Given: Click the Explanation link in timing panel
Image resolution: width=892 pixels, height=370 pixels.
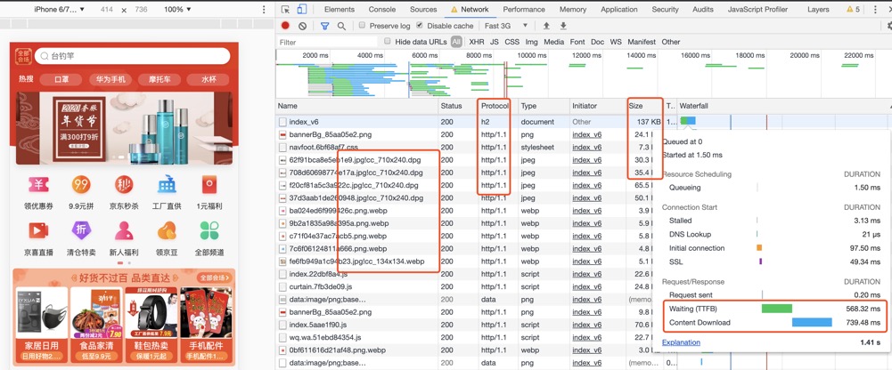Looking at the screenshot, I should click(x=681, y=342).
